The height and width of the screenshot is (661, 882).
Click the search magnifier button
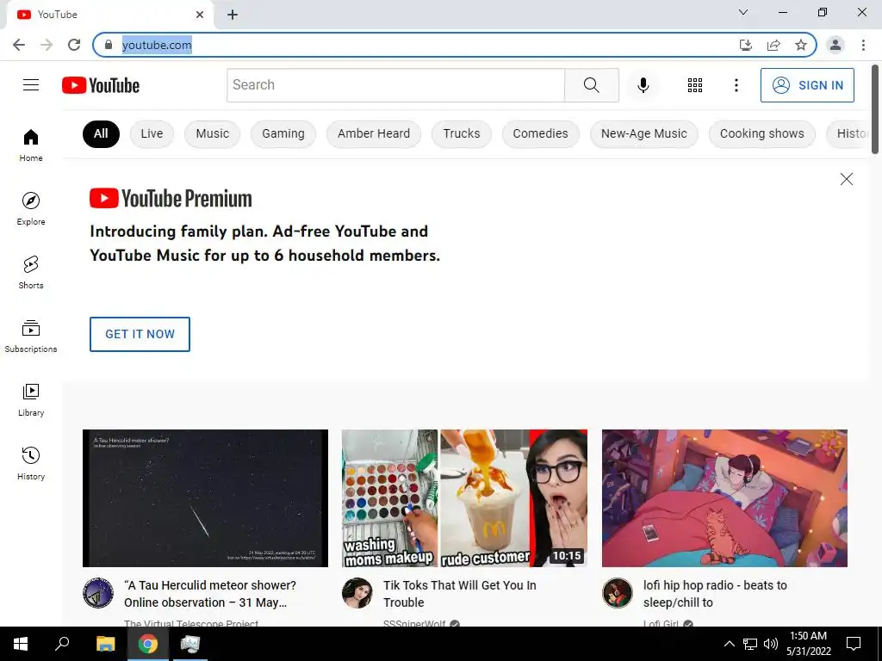(x=591, y=85)
